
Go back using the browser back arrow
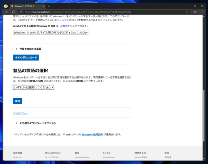pyautogui.click(x=7, y=12)
